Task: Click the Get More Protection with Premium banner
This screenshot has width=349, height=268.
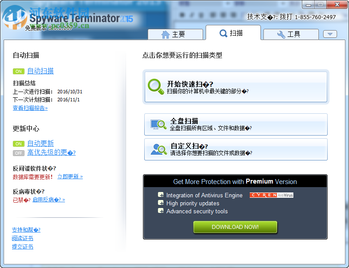Action: (235, 181)
